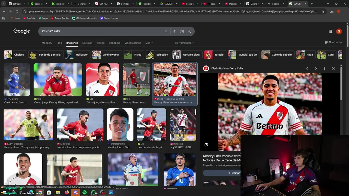
Task: Click the Lens icon on preview image
Action: click(x=206, y=145)
